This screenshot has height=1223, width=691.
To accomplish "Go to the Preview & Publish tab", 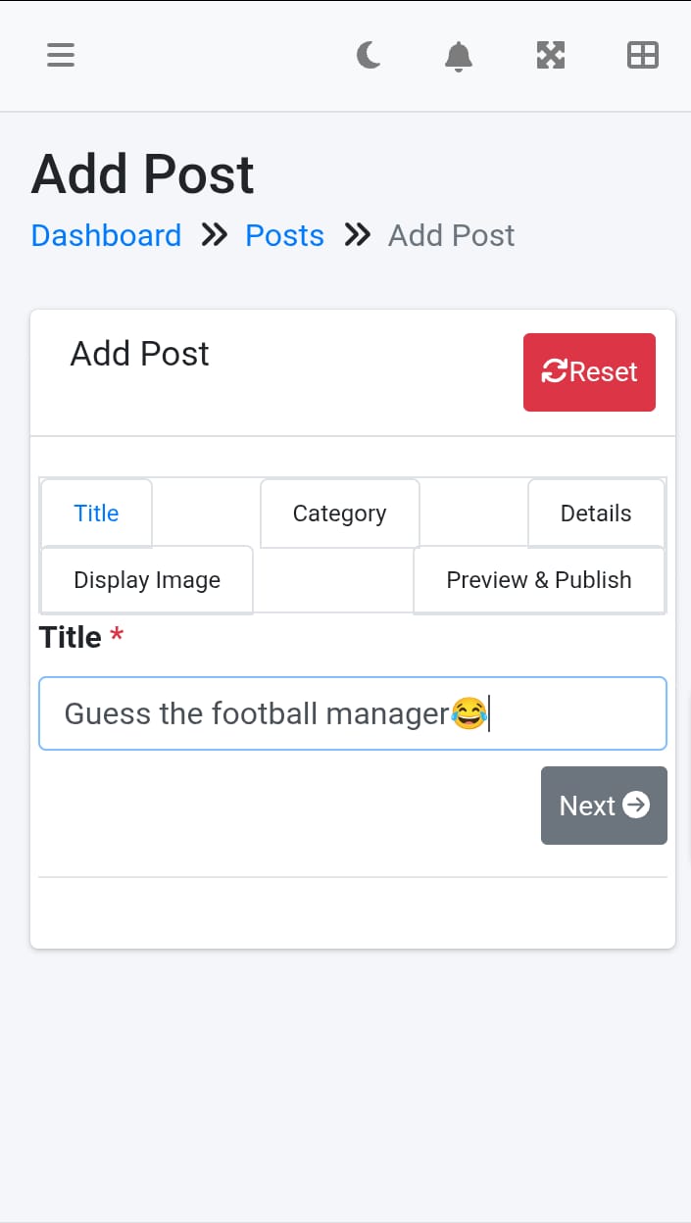I will [x=539, y=579].
